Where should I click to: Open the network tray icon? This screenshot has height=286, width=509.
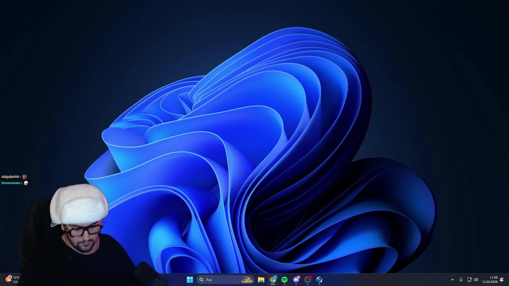coord(469,280)
